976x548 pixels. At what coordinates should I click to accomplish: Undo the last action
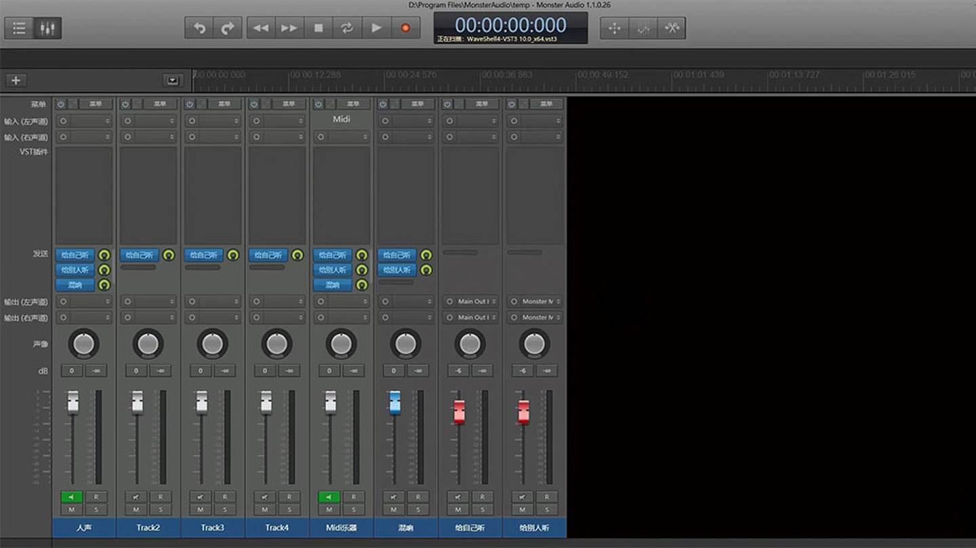tap(199, 28)
